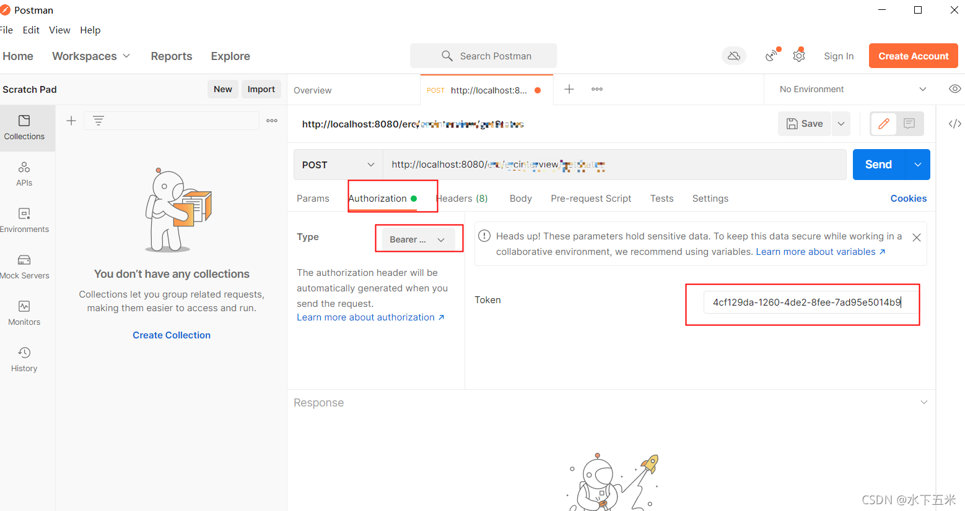The width and height of the screenshot is (965, 511).
Task: Open the Workspaces dropdown
Action: point(91,56)
